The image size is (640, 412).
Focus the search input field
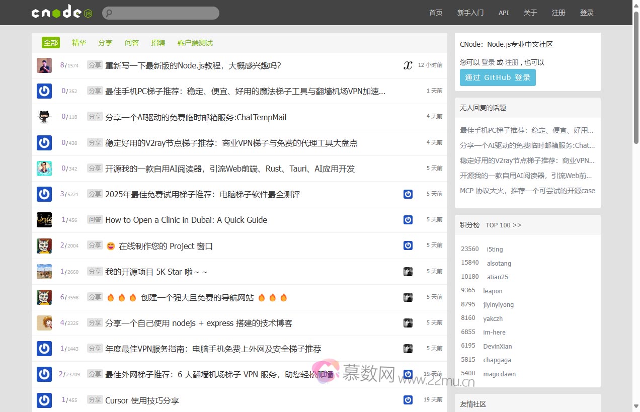[x=166, y=13]
